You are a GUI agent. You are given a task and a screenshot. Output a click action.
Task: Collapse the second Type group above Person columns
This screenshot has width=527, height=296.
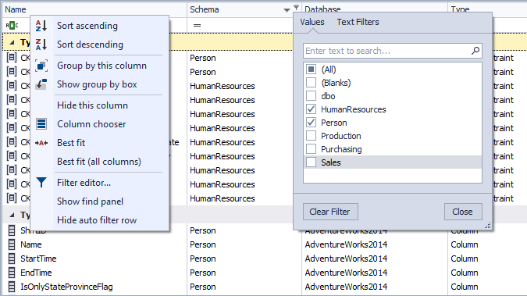point(12,215)
